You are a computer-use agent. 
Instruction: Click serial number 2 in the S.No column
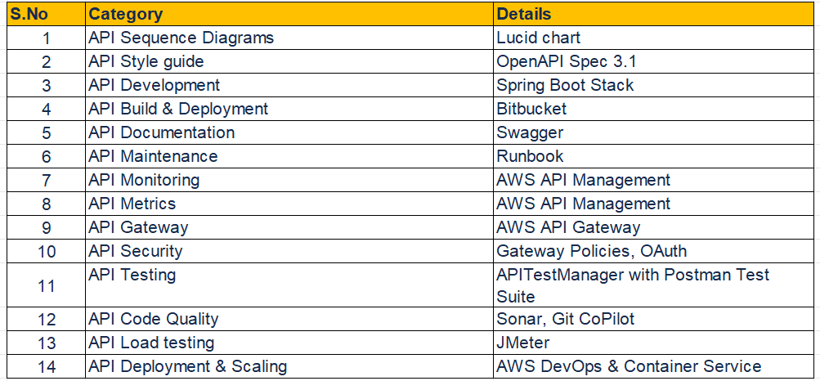point(46,61)
